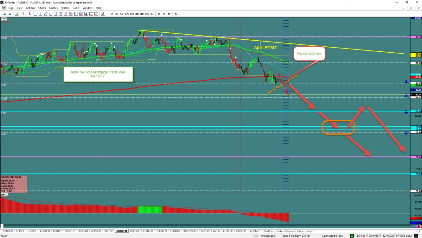
Task: Switch to the CAD¥EN tab
Action: click(x=162, y=231)
